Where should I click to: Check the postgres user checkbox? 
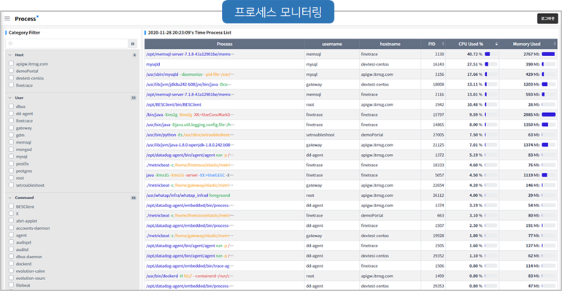tap(11, 171)
